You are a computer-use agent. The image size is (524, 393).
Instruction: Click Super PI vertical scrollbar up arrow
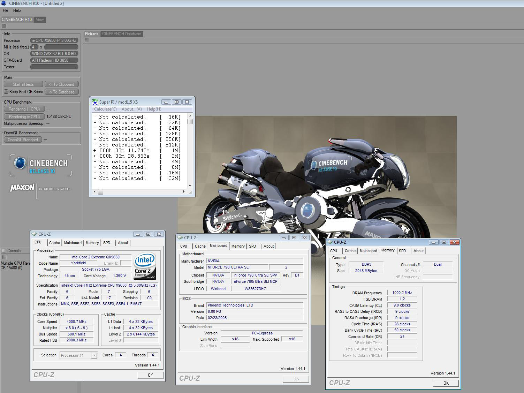(x=190, y=116)
